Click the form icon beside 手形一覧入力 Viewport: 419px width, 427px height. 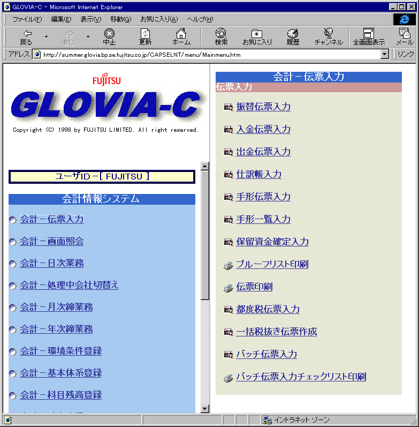[x=228, y=220]
